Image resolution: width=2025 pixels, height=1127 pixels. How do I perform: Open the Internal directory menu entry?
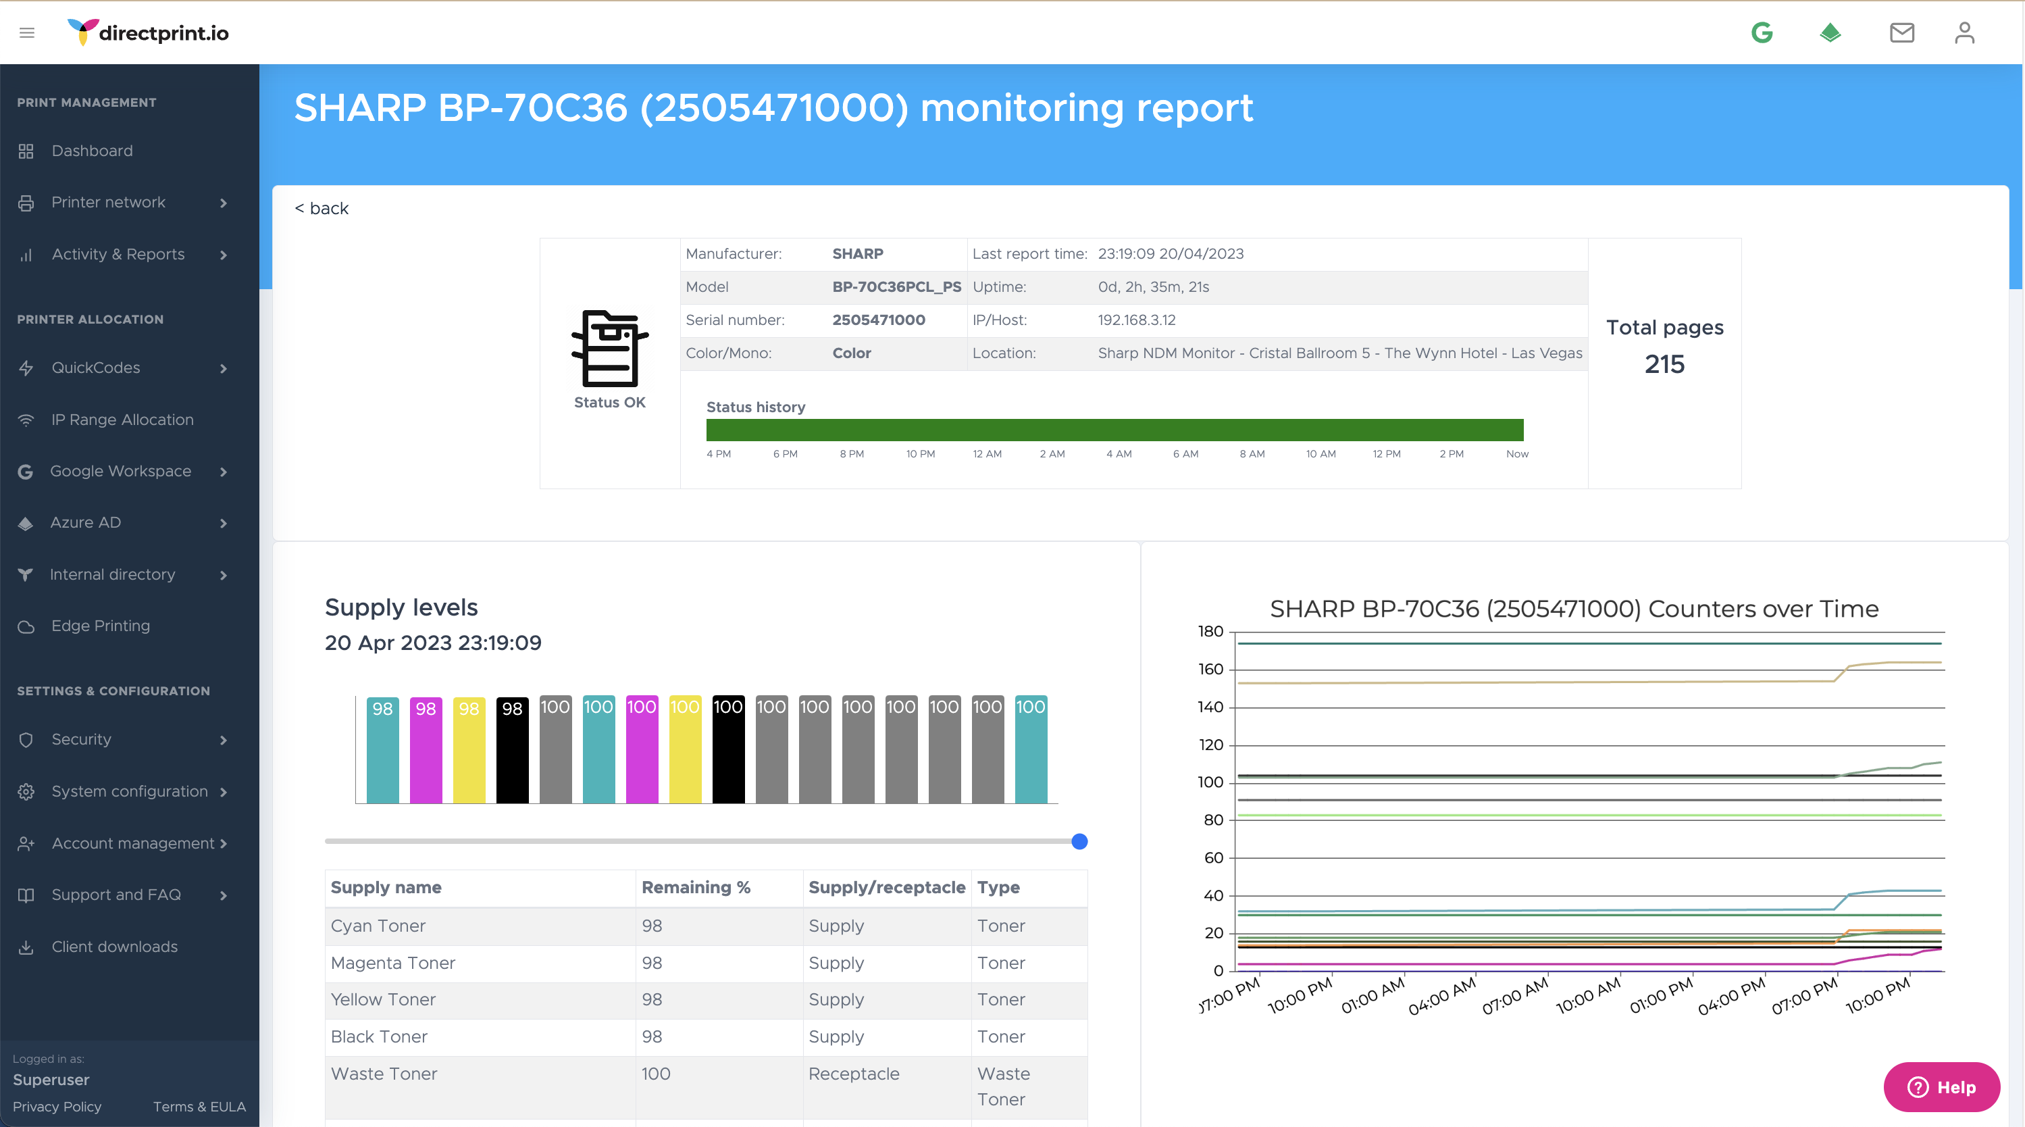tap(112, 574)
